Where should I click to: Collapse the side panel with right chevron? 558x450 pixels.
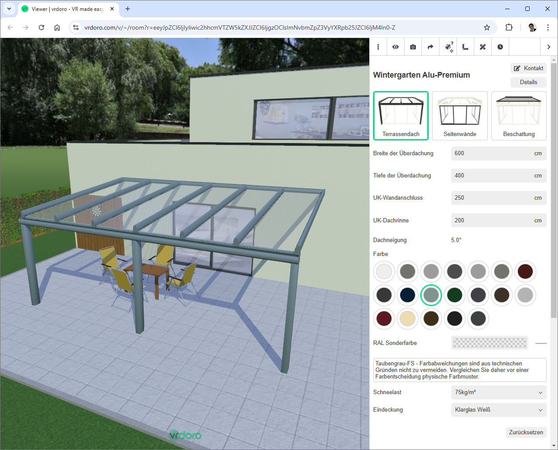pyautogui.click(x=548, y=47)
